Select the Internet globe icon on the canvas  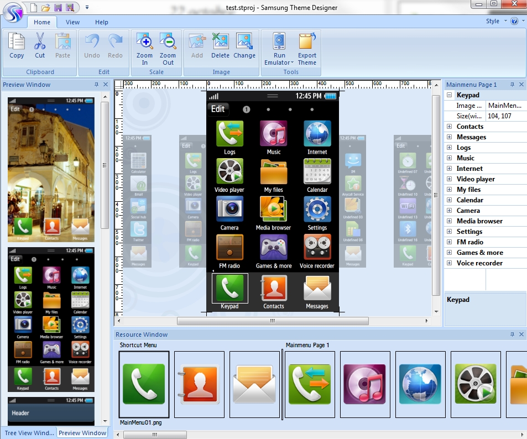[x=317, y=133]
